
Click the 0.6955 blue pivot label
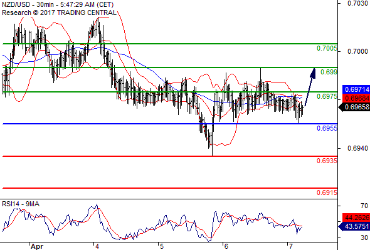pos(327,128)
